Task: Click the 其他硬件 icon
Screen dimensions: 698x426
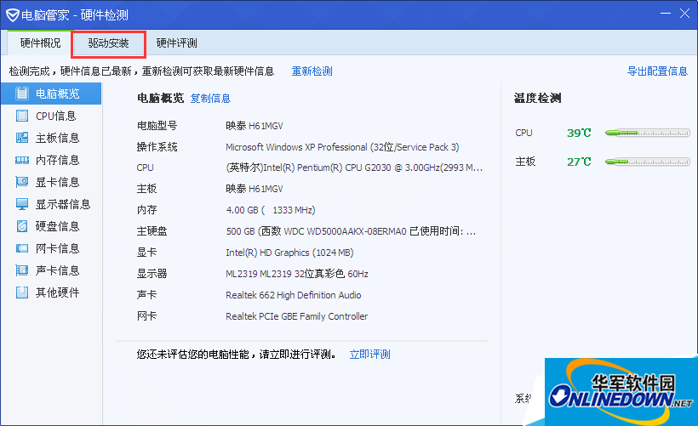Action: (22, 293)
